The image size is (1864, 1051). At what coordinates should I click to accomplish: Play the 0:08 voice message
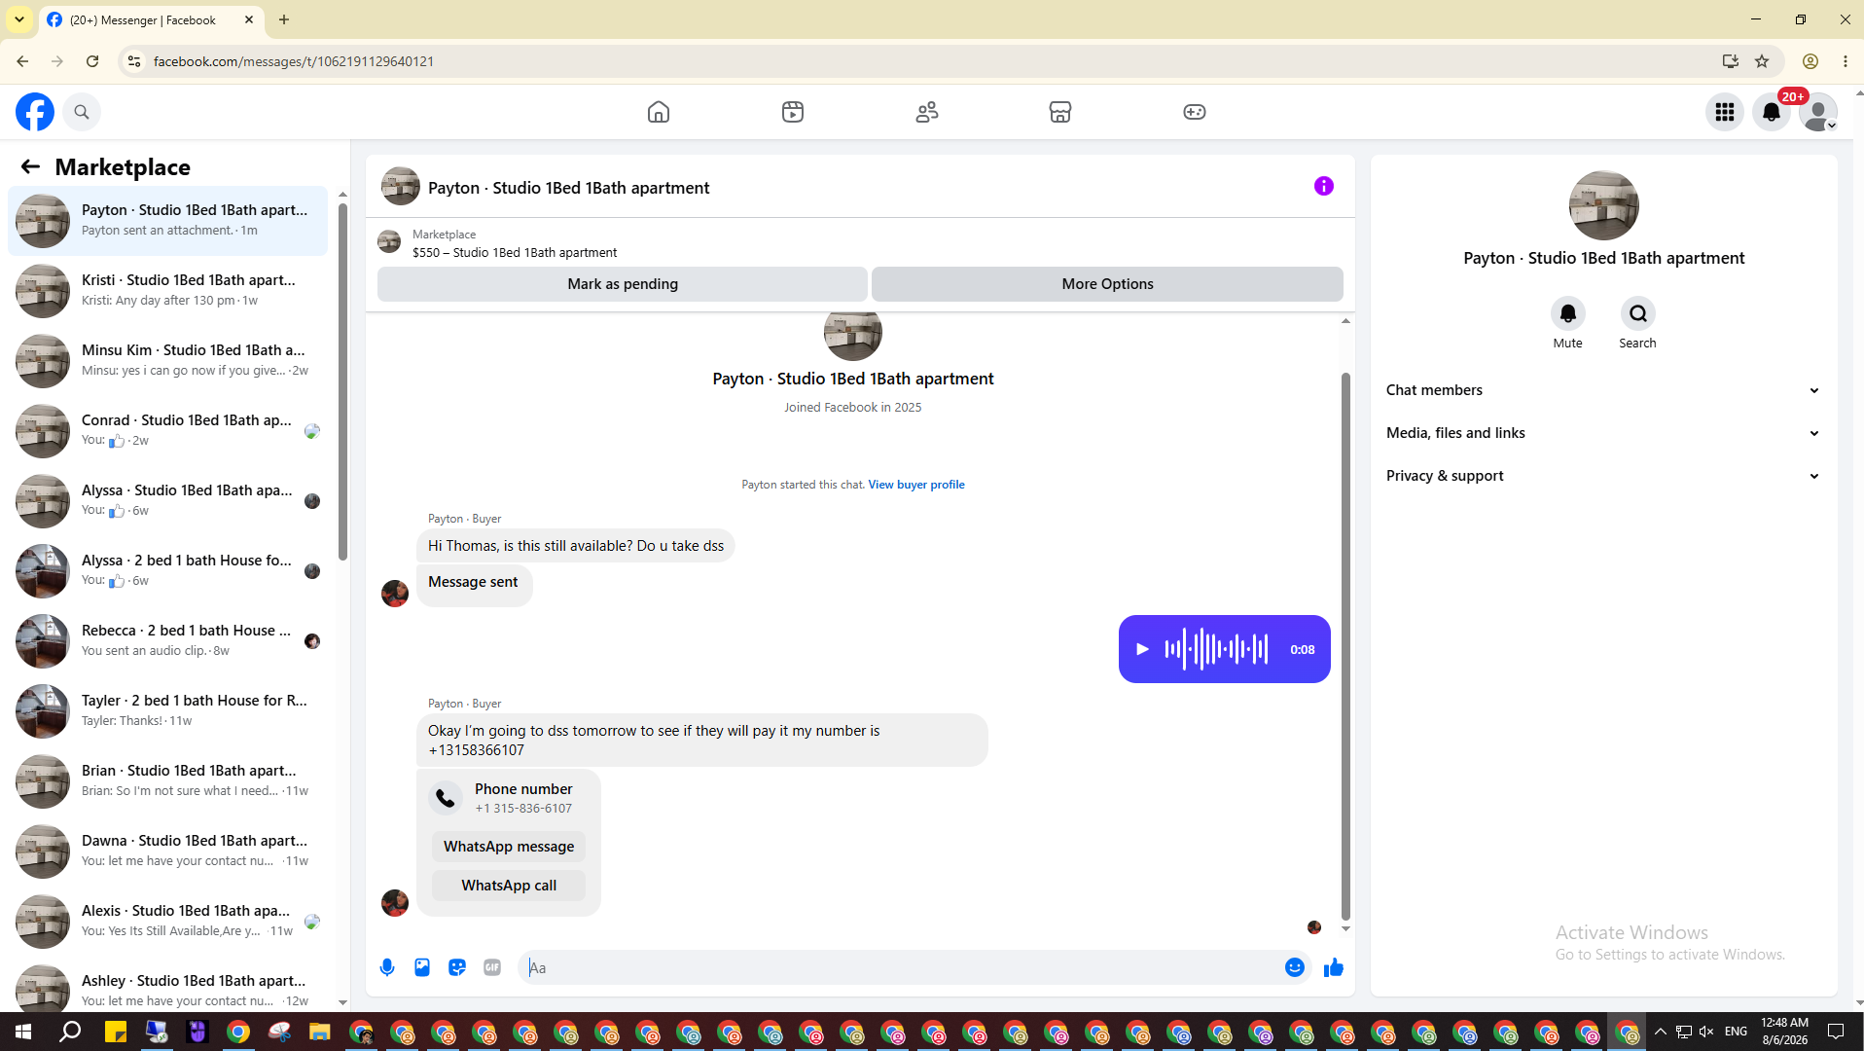tap(1142, 649)
